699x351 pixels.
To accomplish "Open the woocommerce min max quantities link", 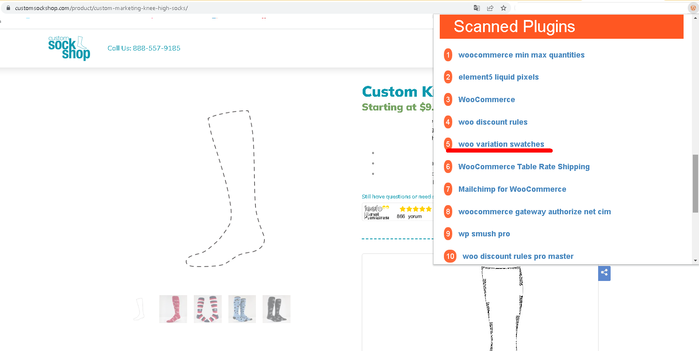I will click(x=521, y=55).
